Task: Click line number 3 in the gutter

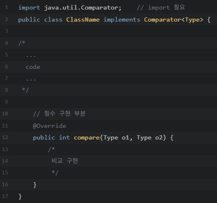Action: (7, 31)
